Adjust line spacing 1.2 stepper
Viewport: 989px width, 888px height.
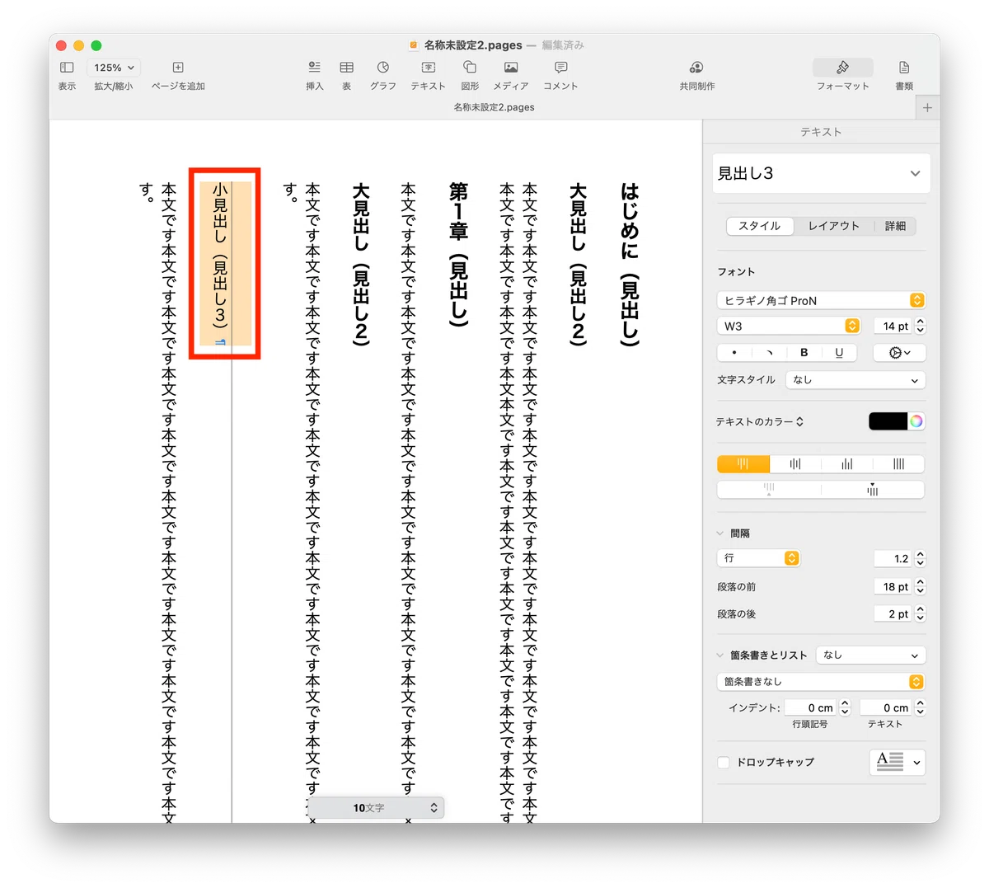pos(921,558)
